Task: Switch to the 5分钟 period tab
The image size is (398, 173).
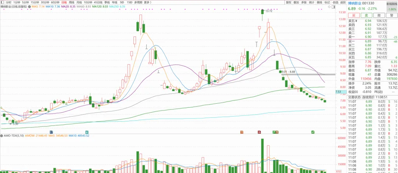Action: [x=25, y=2]
